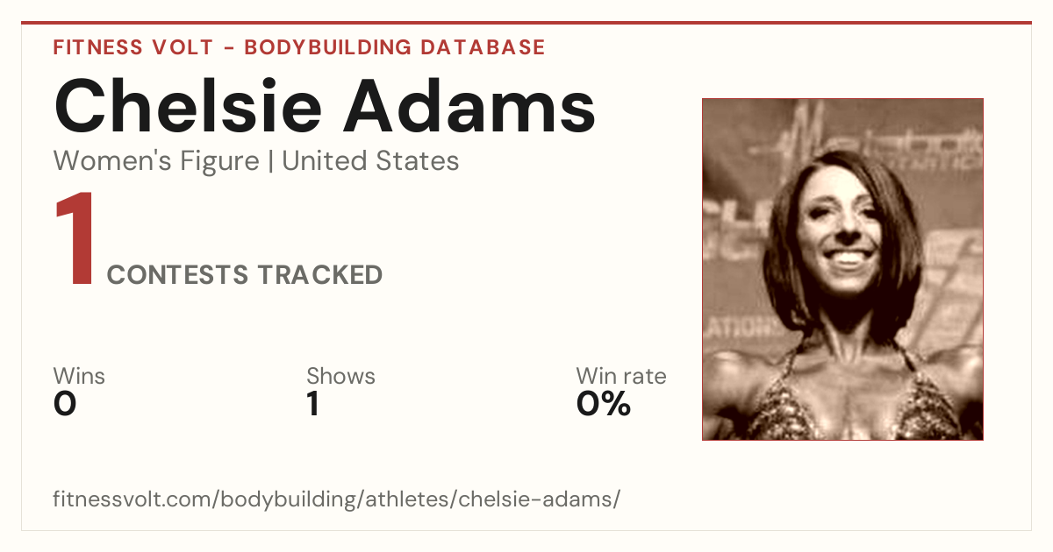Click the Chelsie Adams athlete name heading
Viewport: 1053px width, 552px height.
(x=325, y=105)
